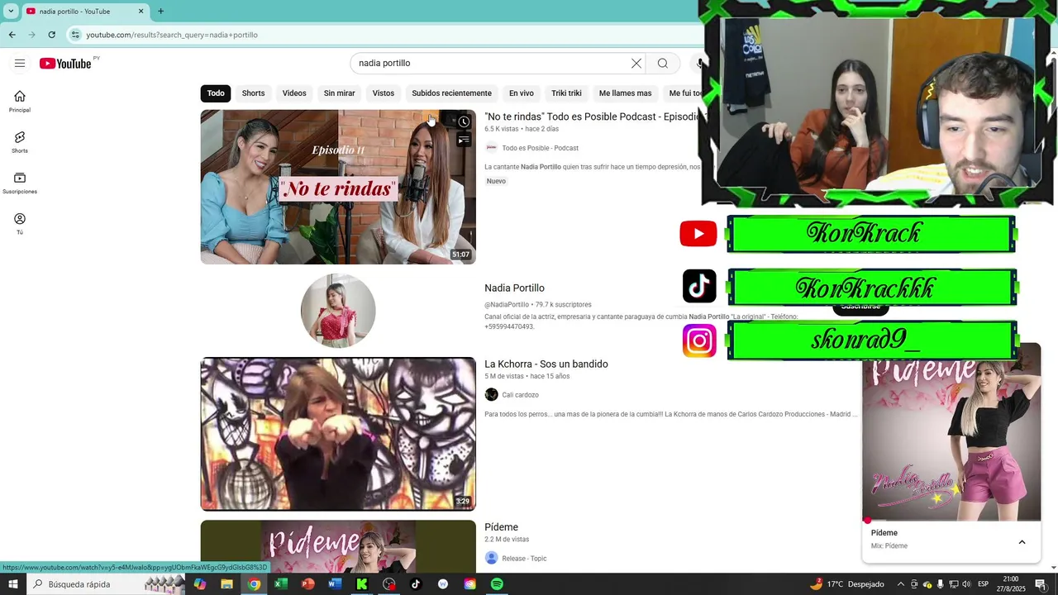Open the ESP language indicator
This screenshot has width=1058, height=595.
coord(983,584)
